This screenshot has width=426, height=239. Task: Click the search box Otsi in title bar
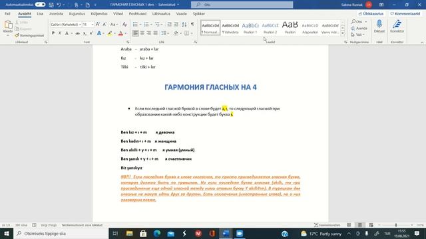(242, 5)
